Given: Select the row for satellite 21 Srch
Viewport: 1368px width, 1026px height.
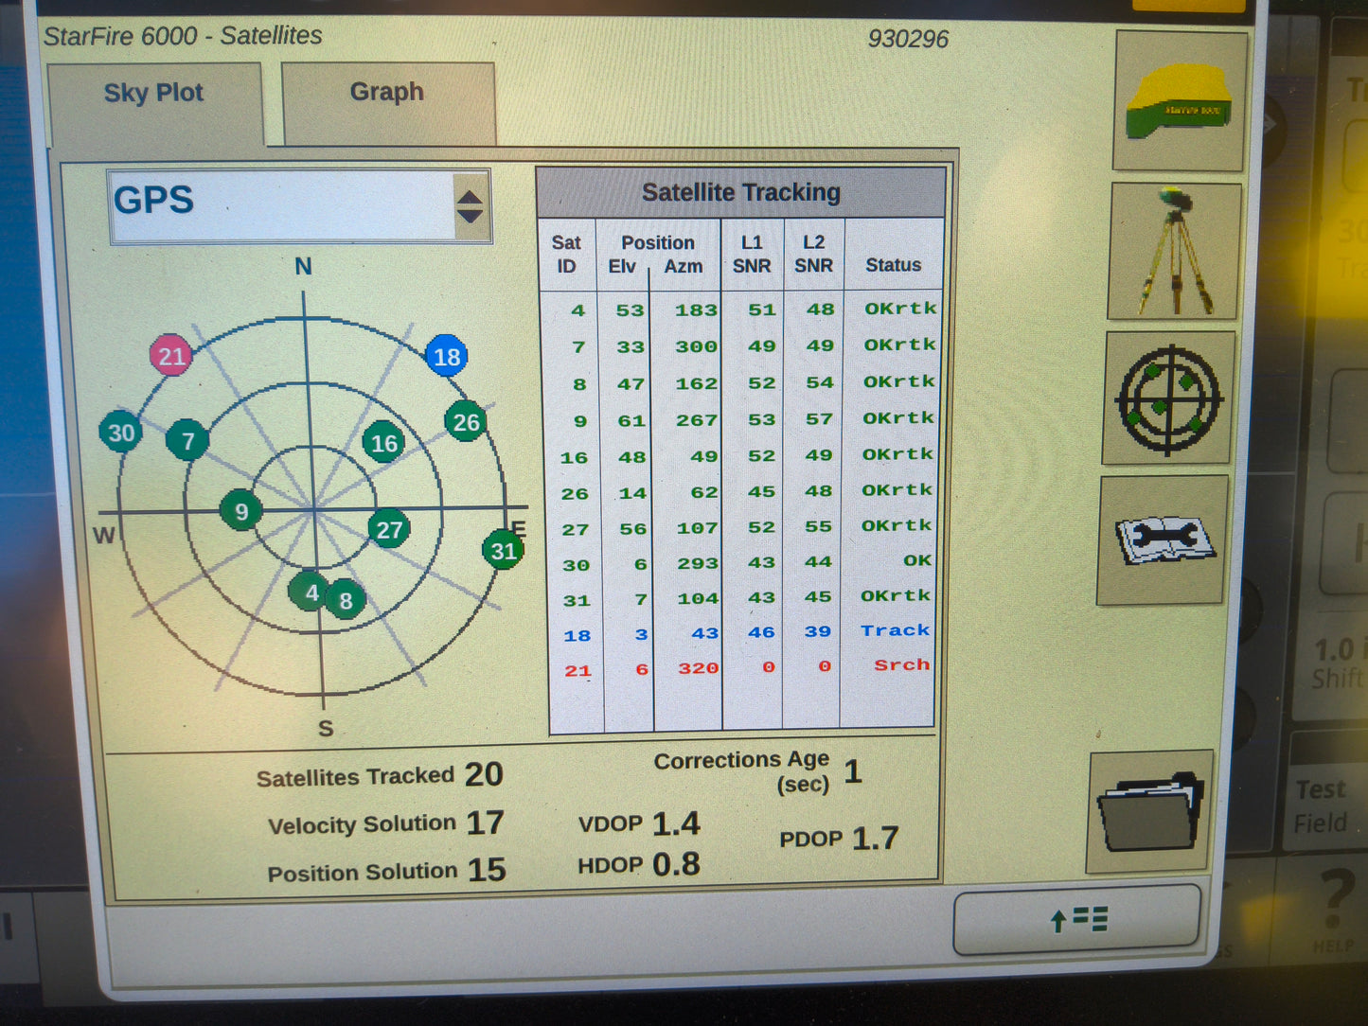Looking at the screenshot, I should pos(741,667).
